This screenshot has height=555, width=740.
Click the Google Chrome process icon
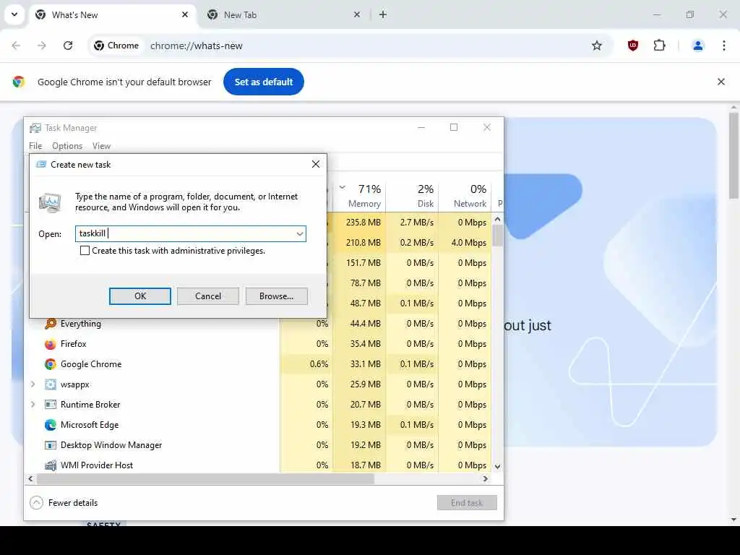click(x=51, y=364)
